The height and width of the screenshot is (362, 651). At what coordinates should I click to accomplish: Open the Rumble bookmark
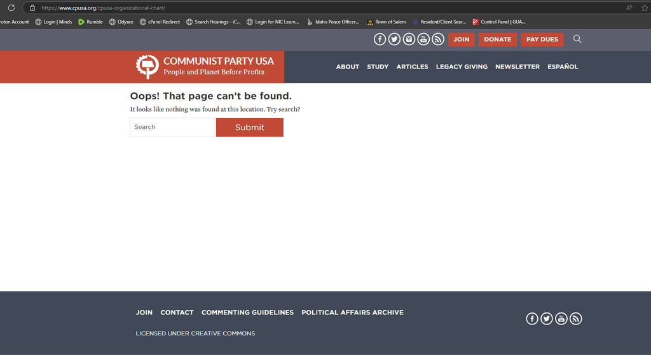pyautogui.click(x=90, y=22)
